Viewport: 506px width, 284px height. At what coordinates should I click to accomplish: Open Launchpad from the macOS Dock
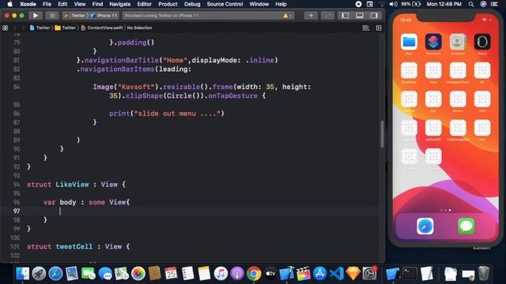coord(39,274)
